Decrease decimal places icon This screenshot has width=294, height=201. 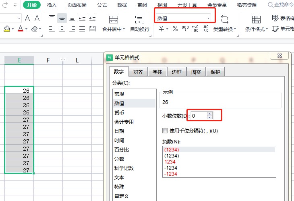click(205, 29)
